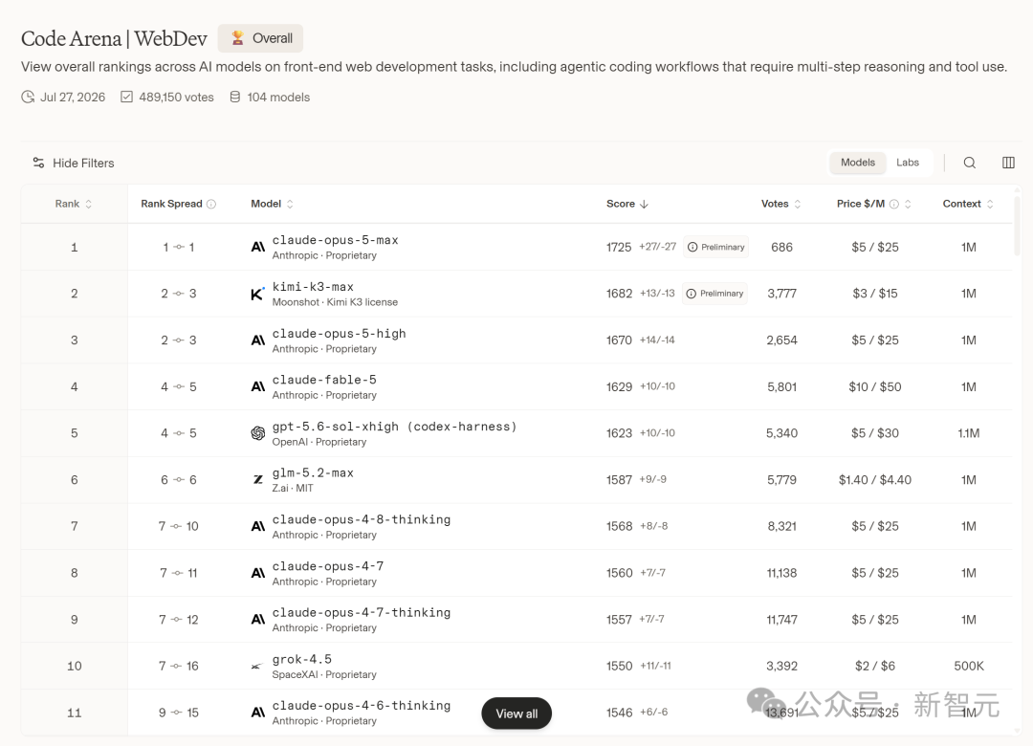The height and width of the screenshot is (746, 1033).
Task: Click the Anthropic logo for claude-opus-4-6-thinking
Action: 258,713
